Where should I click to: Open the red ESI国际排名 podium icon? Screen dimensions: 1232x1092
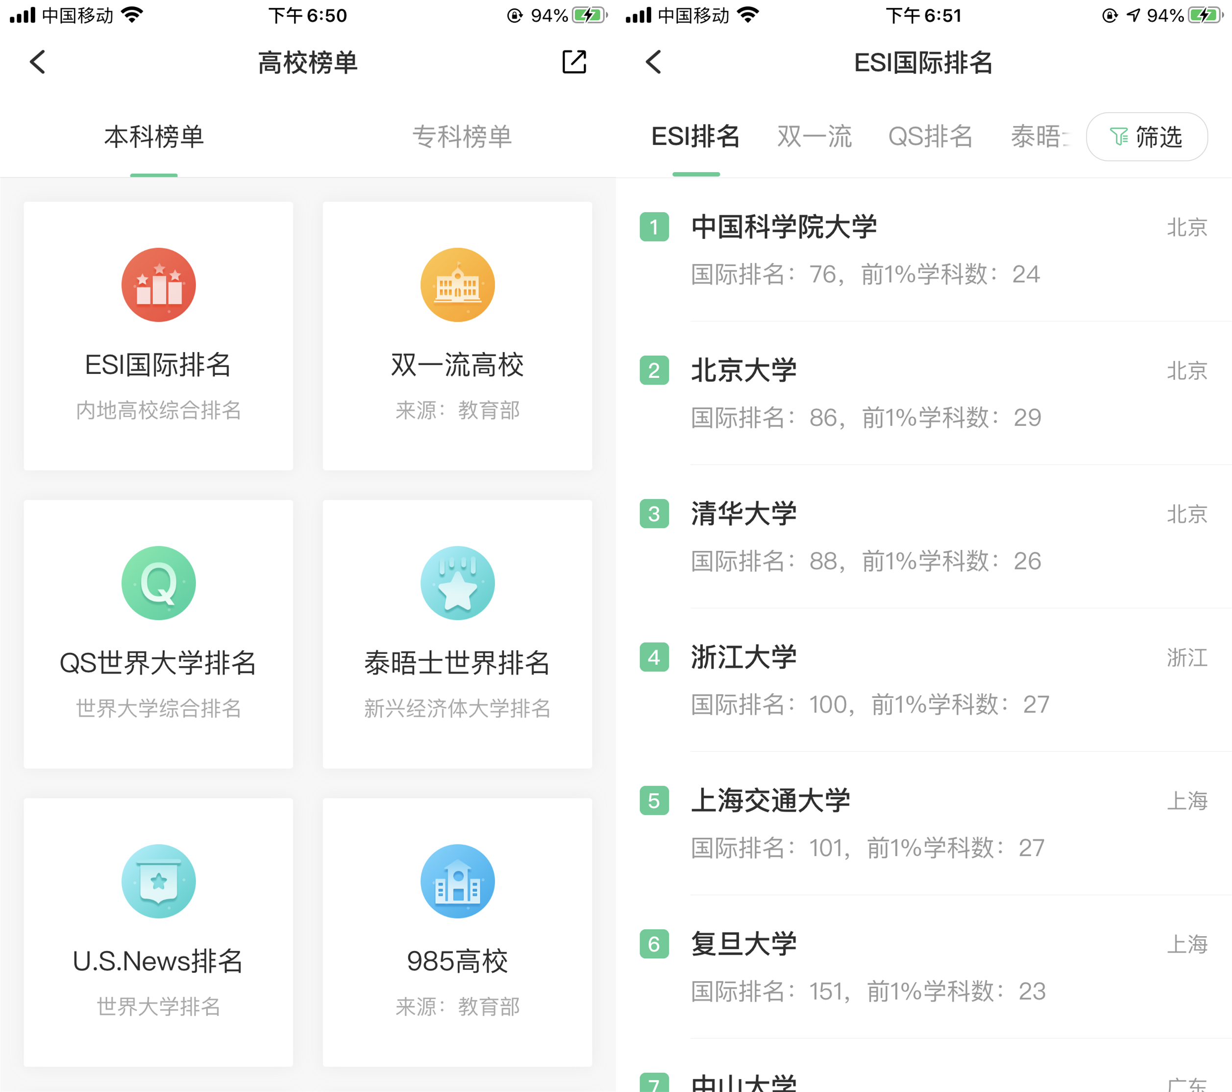click(x=158, y=285)
